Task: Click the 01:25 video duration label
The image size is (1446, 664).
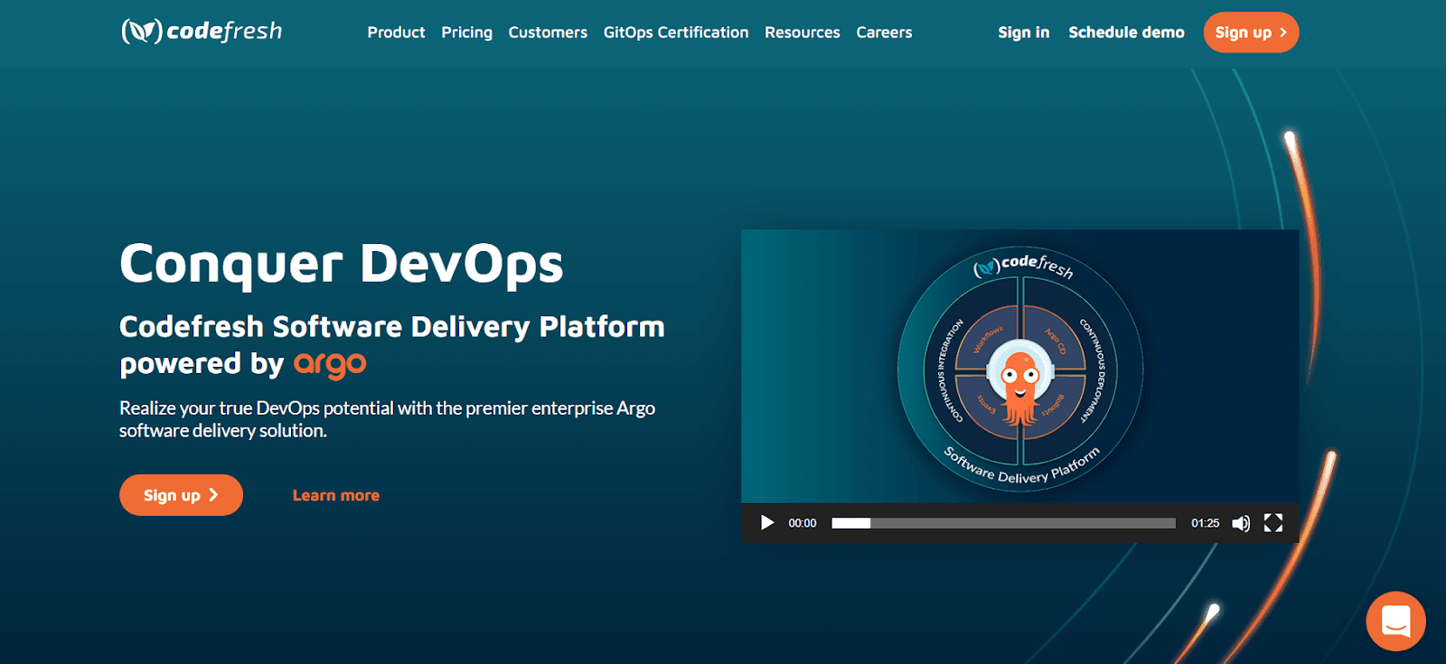Action: 1205,523
